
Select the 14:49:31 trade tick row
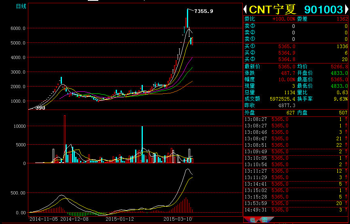[296, 210]
